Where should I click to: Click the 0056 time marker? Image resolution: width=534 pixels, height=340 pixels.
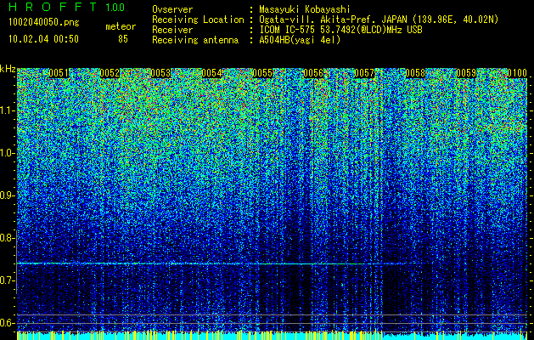(x=313, y=73)
